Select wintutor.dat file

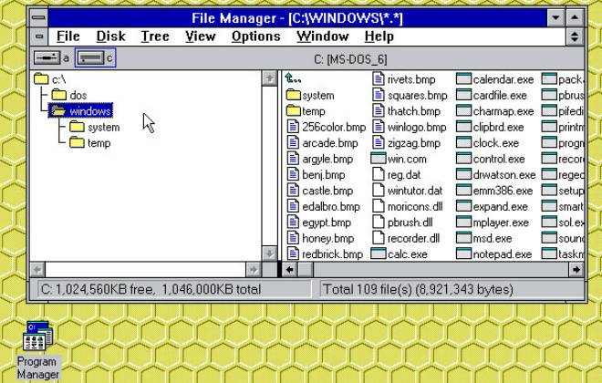[x=408, y=191]
